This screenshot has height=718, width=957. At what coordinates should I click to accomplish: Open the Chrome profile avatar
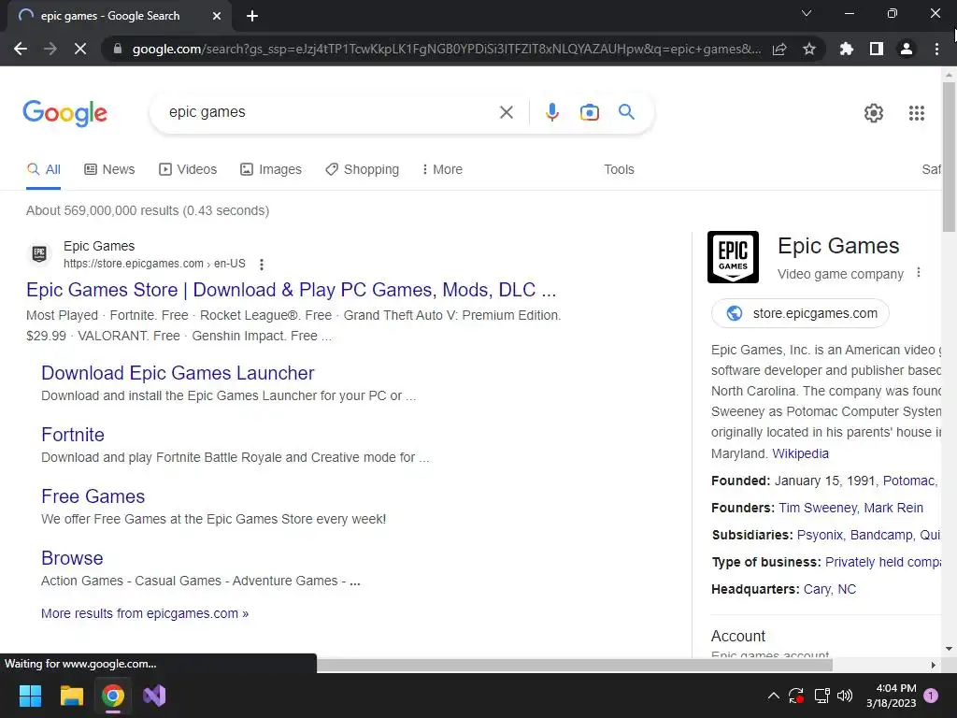(907, 49)
